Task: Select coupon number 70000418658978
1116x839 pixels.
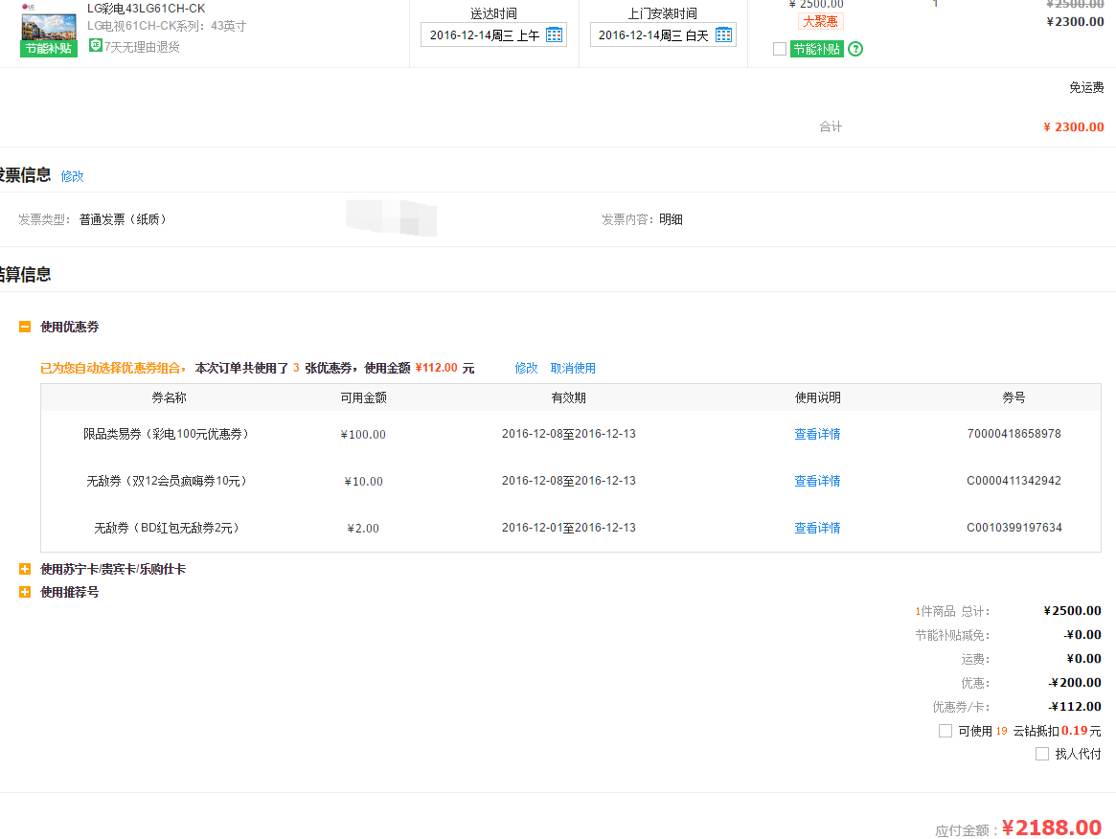Action: tap(1014, 434)
